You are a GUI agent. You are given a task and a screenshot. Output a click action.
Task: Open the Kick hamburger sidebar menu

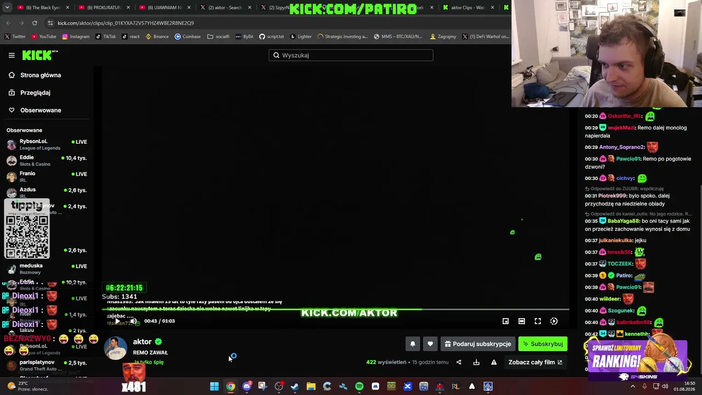click(x=12, y=55)
